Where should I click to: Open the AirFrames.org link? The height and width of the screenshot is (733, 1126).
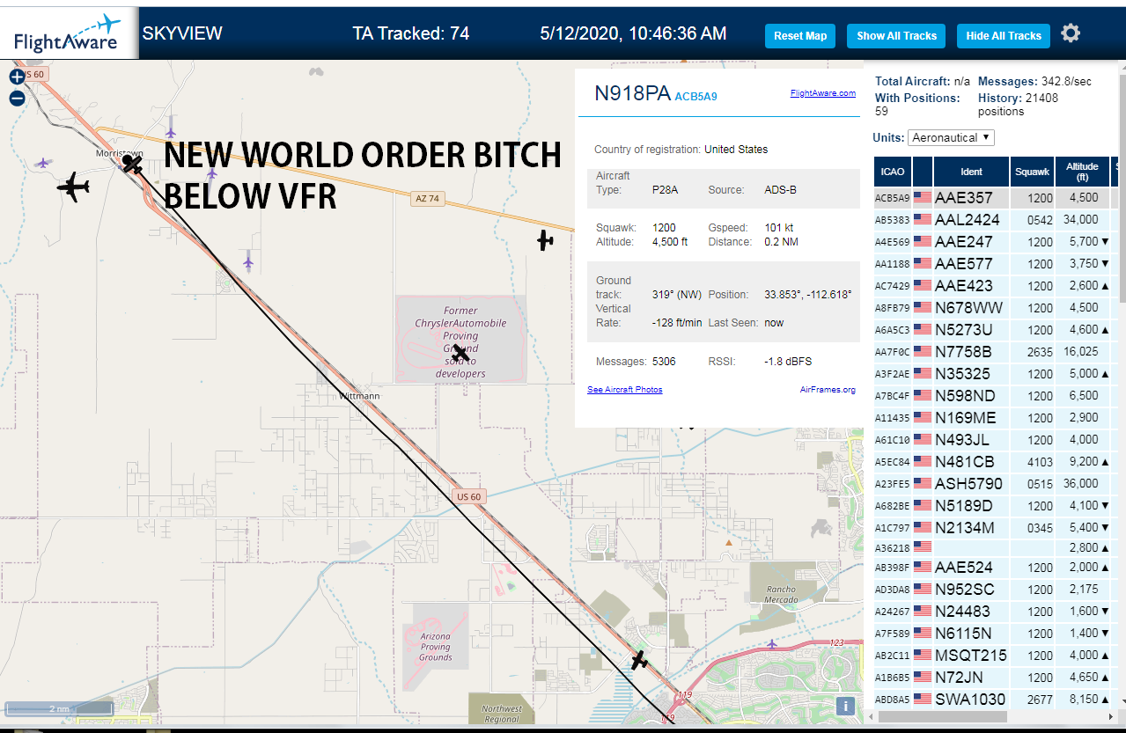pos(828,389)
